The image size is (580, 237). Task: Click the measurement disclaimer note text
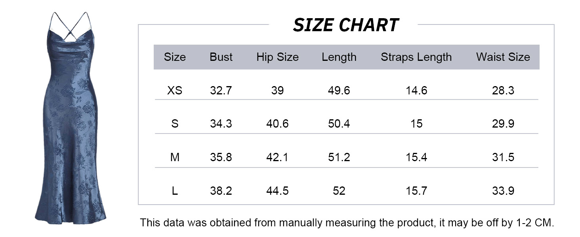[x=347, y=223]
